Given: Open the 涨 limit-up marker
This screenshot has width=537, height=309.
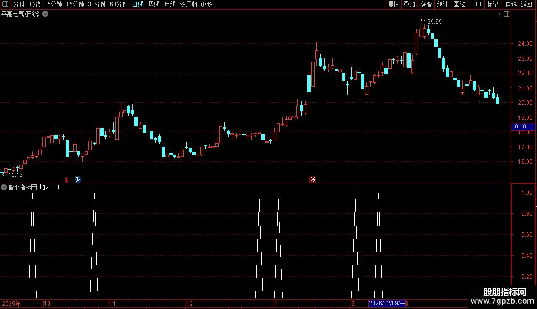Looking at the screenshot, I should pyautogui.click(x=312, y=180).
